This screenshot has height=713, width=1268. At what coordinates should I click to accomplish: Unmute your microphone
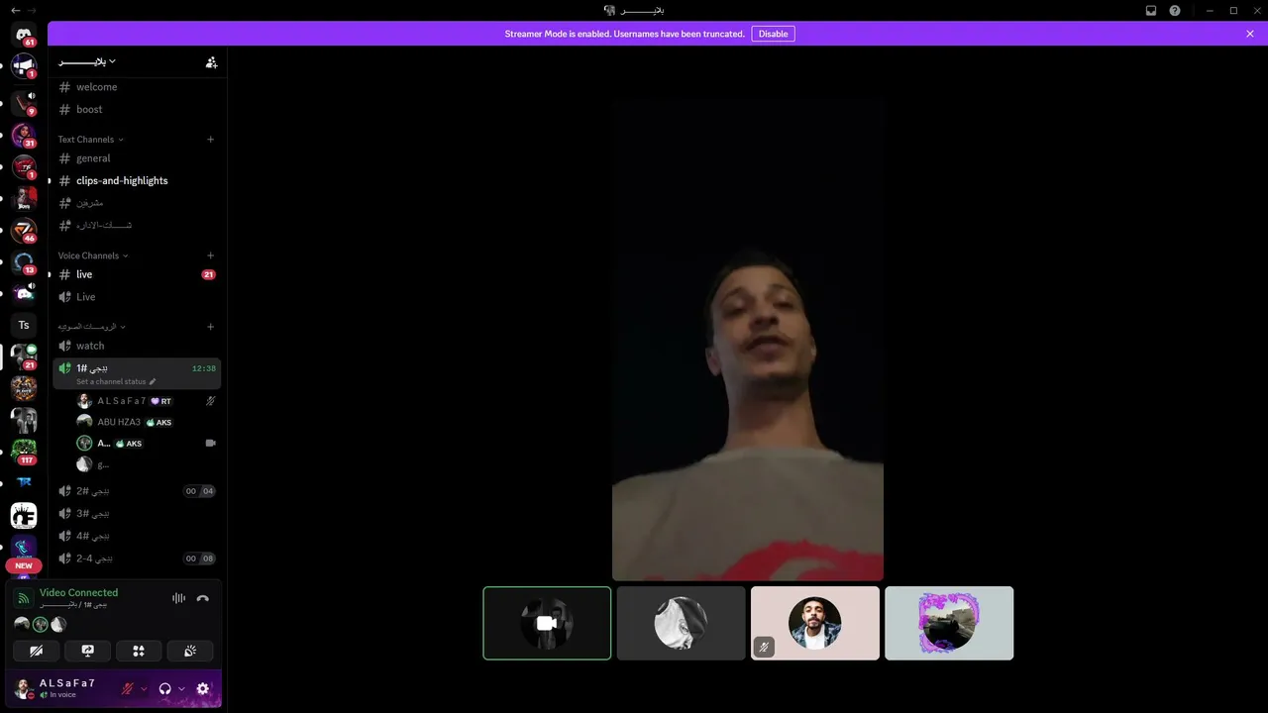tap(127, 688)
